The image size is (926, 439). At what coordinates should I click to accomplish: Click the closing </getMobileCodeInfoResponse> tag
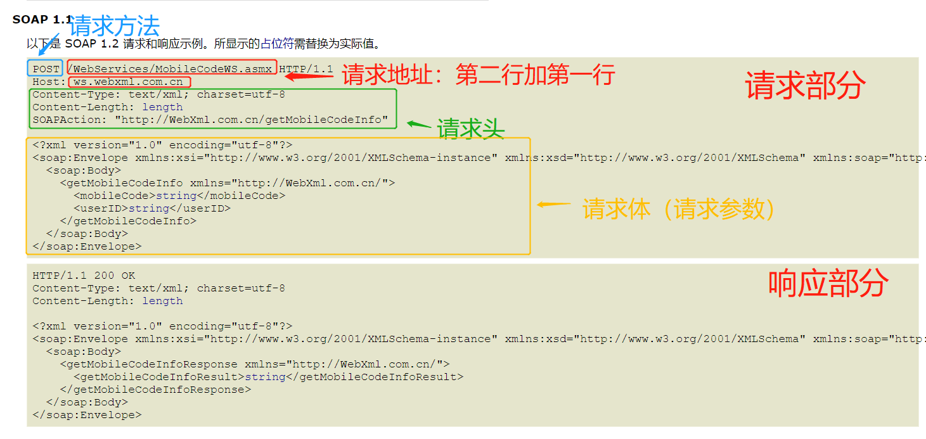point(156,390)
